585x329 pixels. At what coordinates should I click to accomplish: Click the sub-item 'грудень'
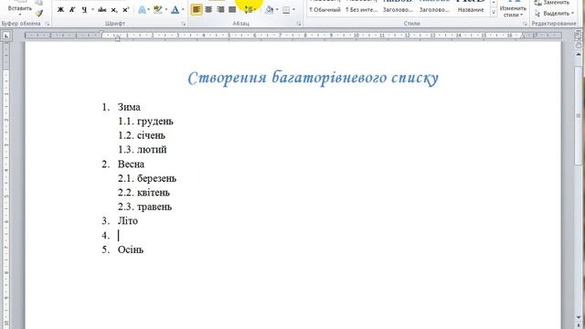[x=155, y=122]
